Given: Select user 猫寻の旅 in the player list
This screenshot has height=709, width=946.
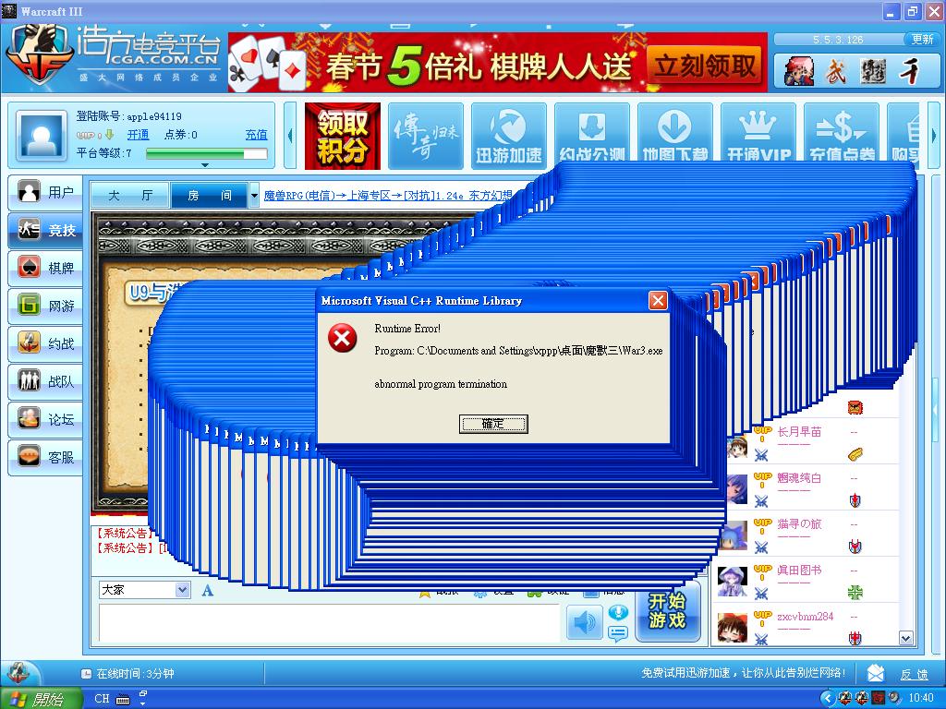Looking at the screenshot, I should point(799,524).
